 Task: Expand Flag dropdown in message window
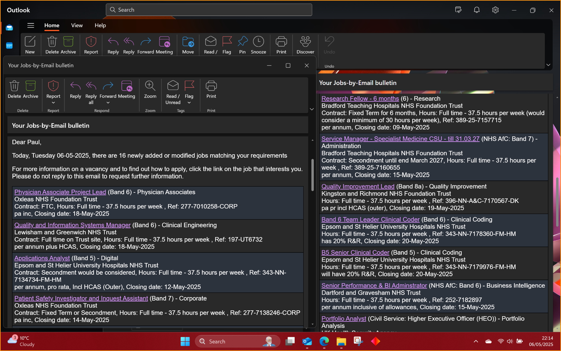pyautogui.click(x=189, y=103)
